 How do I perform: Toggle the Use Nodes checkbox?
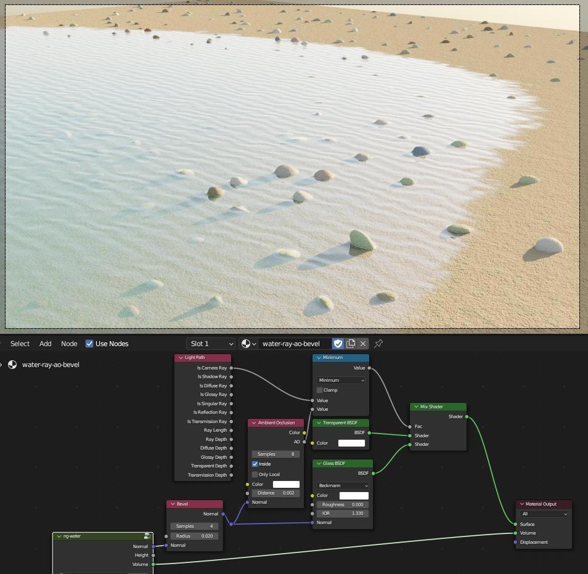coord(89,344)
